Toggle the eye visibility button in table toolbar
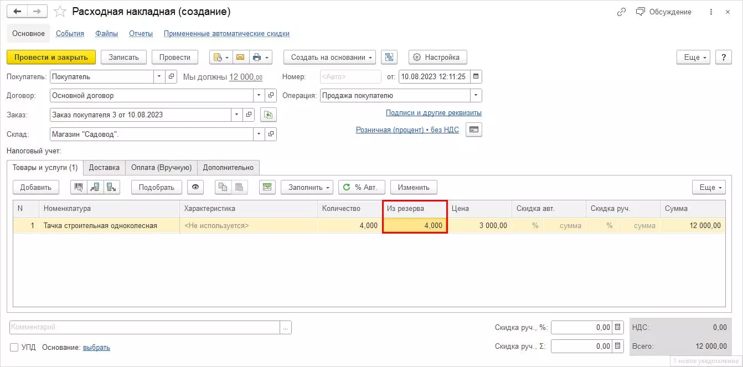 195,187
